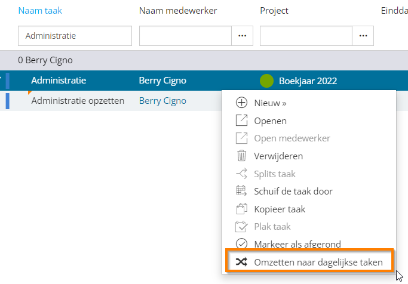This screenshot has width=408, height=284.
Task: Open the Naam medewerker lookup ellipsis button
Action: [243, 36]
